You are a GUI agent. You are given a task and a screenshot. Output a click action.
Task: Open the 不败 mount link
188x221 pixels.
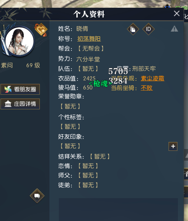click(x=147, y=88)
